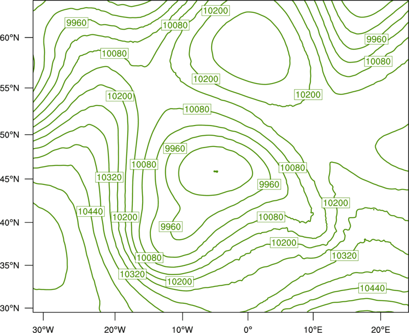
Task: Click the 10°E longitude axis label
Action: point(312,329)
